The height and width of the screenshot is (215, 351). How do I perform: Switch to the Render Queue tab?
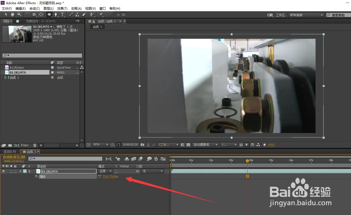9,152
